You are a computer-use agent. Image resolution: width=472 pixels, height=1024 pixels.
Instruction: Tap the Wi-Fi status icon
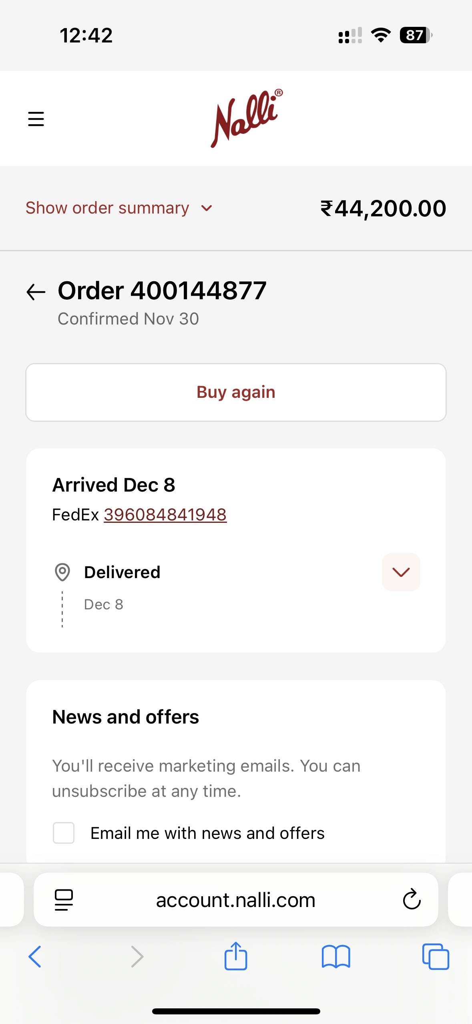(x=381, y=35)
